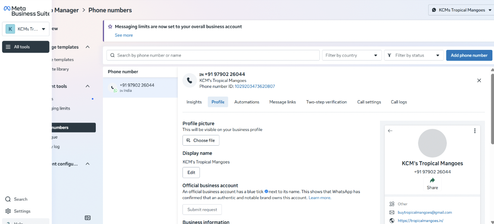Open the KCMs Tr... account switcher dropdown
Screen dimensions: 494x224
26,29
